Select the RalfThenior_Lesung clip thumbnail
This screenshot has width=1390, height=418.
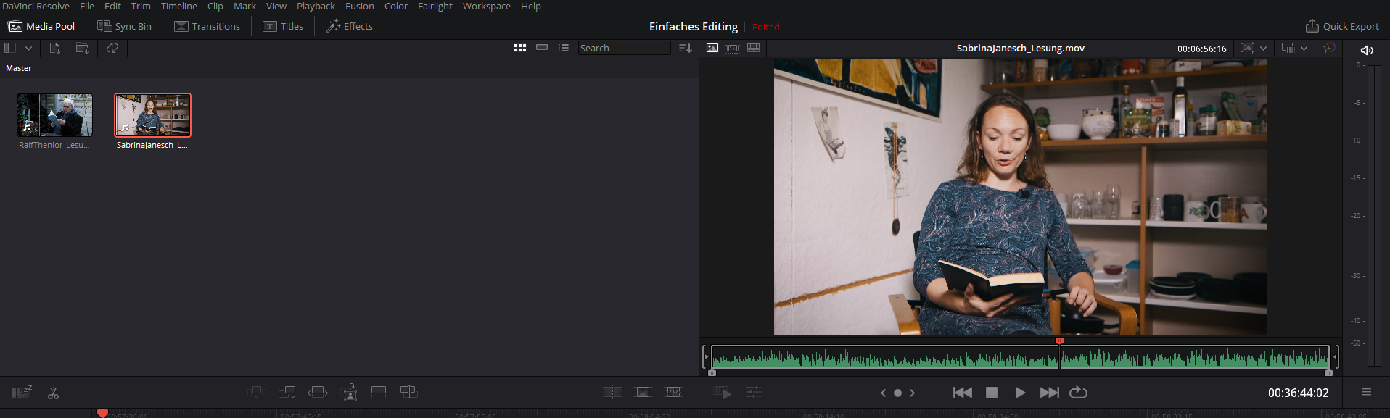point(54,115)
